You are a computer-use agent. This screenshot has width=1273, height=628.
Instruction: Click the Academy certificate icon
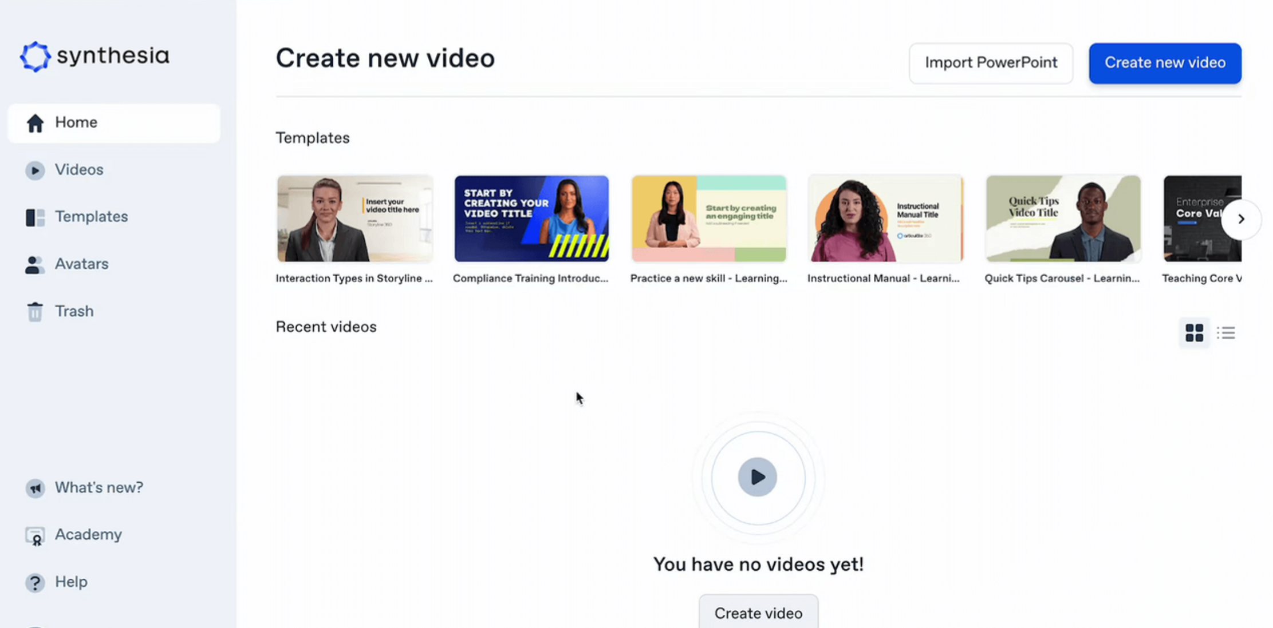35,536
